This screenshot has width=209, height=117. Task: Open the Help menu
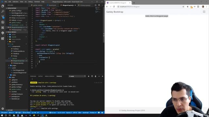(43, 2)
